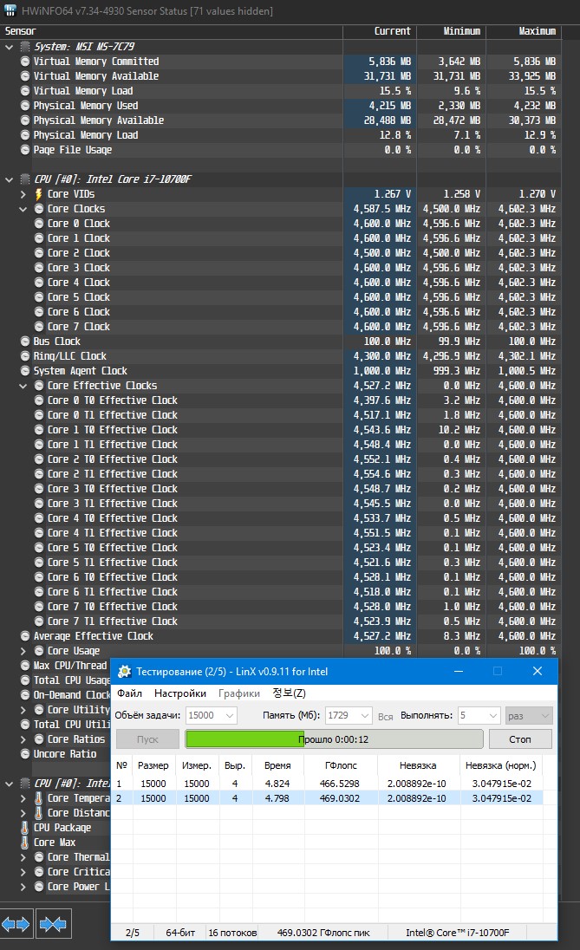The height and width of the screenshot is (950, 580).
Task: Click the LinX gear icon in the title bar
Action: (x=124, y=671)
